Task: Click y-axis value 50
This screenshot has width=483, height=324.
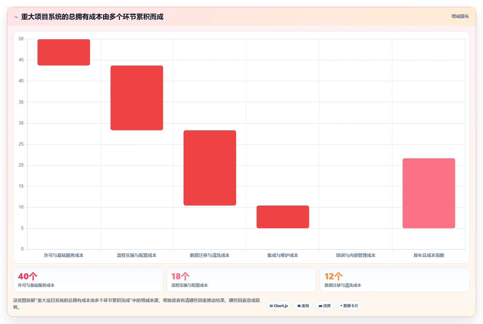Action: pyautogui.click(x=21, y=39)
